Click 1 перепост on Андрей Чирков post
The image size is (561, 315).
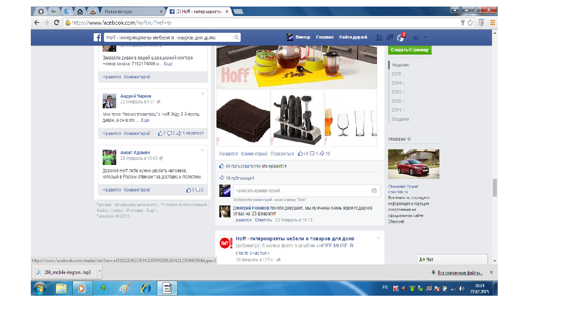click(x=190, y=133)
